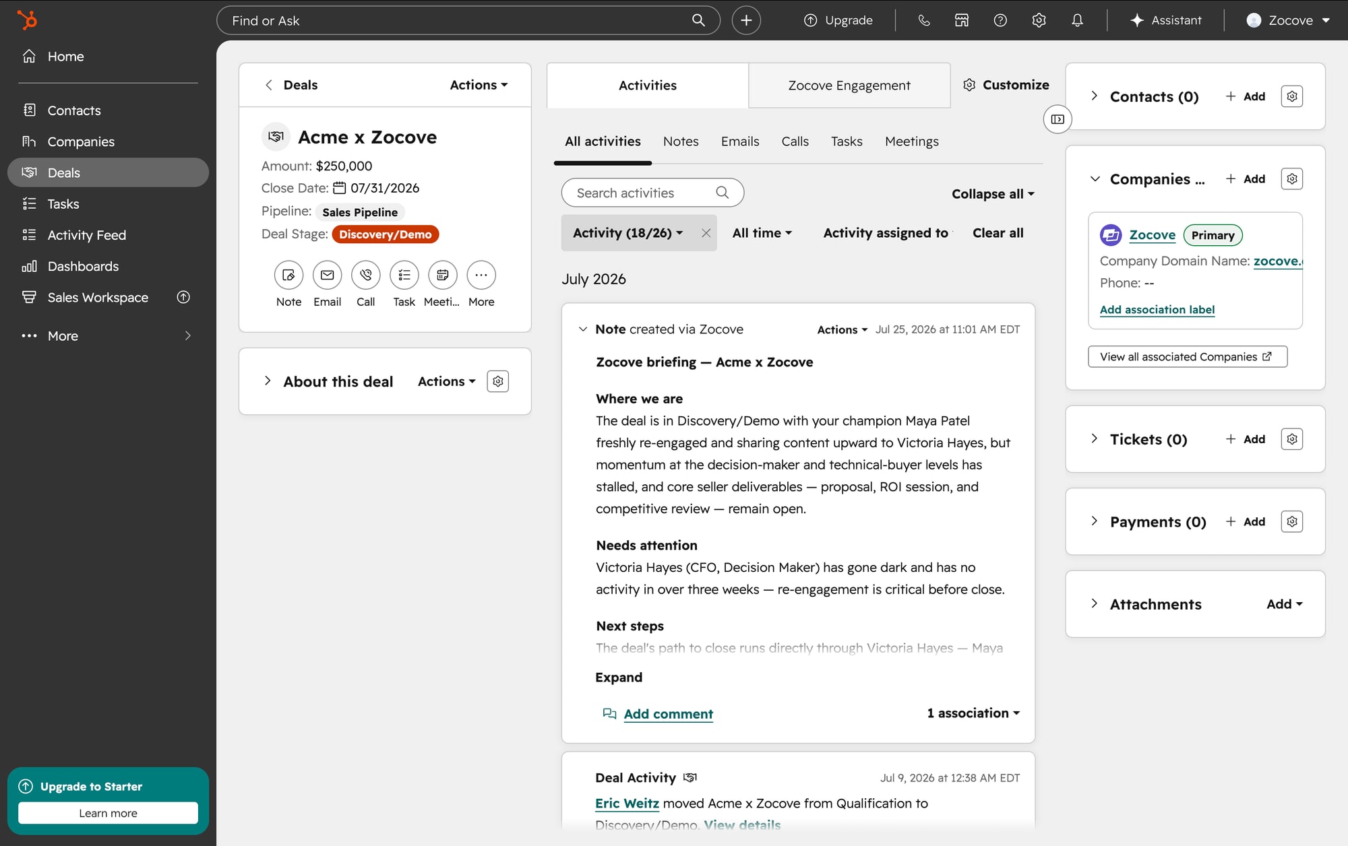Image resolution: width=1348 pixels, height=846 pixels.
Task: Click the Search activities field
Action: point(652,193)
